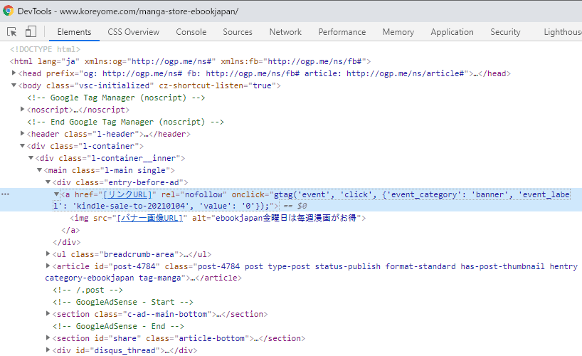Select the Google Tag Manager (noscript) comment
This screenshot has height=356, width=582.
116,98
